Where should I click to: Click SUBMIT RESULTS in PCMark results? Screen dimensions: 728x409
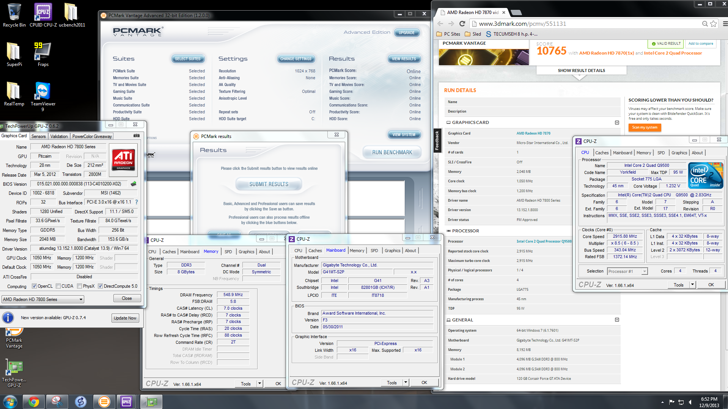pyautogui.click(x=269, y=184)
